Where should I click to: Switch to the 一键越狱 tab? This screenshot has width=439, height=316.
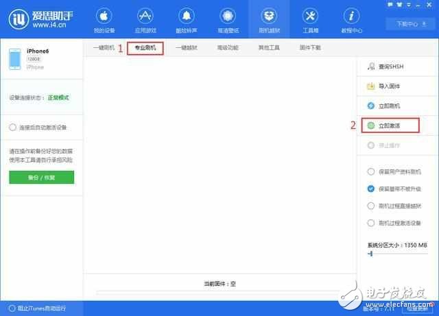187,47
